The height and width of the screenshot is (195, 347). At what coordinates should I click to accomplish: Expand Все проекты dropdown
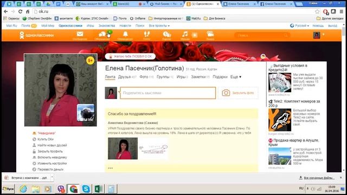(159, 25)
